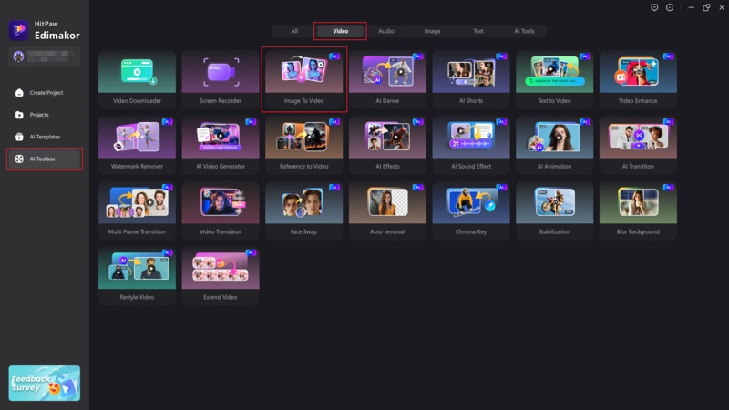Image resolution: width=729 pixels, height=410 pixels.
Task: Switch to the All tab
Action: (x=294, y=31)
